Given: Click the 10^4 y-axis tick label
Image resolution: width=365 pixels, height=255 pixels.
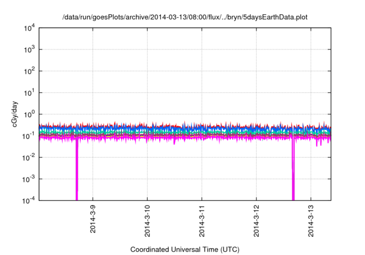Looking at the screenshot, I should click(x=30, y=28).
